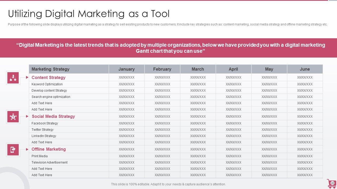Screen dimensions: 337x189
Task: Select the Keyword Optimization row label
Action: pos(47,84)
